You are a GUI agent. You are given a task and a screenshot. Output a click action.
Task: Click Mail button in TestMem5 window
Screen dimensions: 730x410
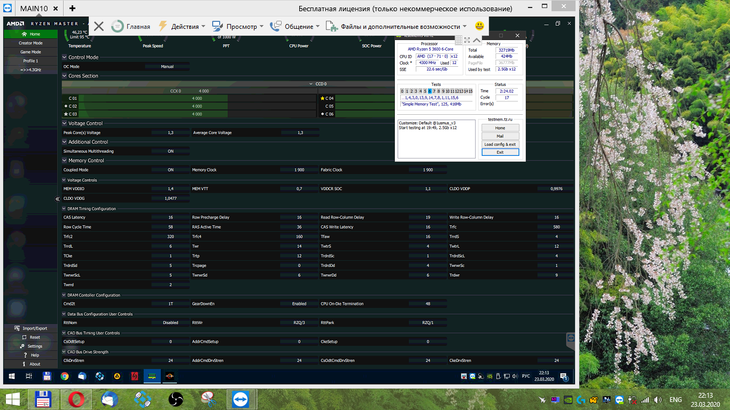pos(500,136)
